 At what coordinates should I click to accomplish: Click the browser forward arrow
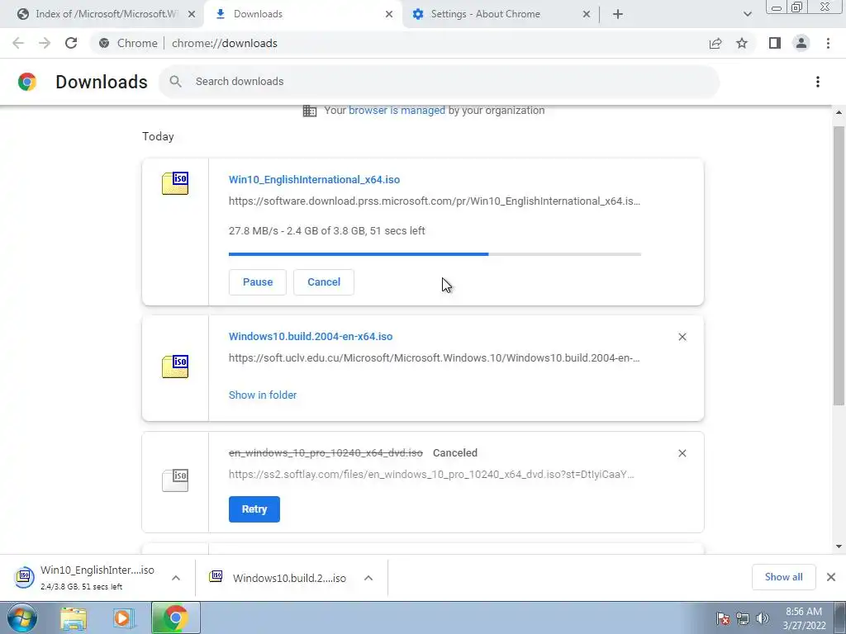[45, 43]
